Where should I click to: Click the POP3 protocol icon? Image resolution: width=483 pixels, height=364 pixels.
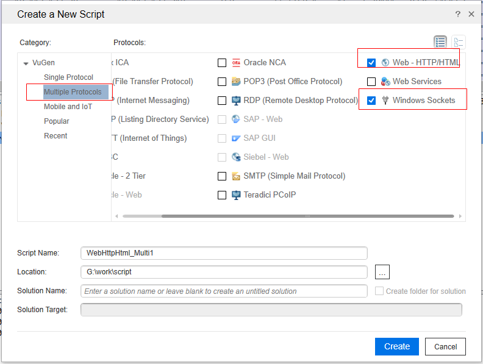pyautogui.click(x=236, y=82)
